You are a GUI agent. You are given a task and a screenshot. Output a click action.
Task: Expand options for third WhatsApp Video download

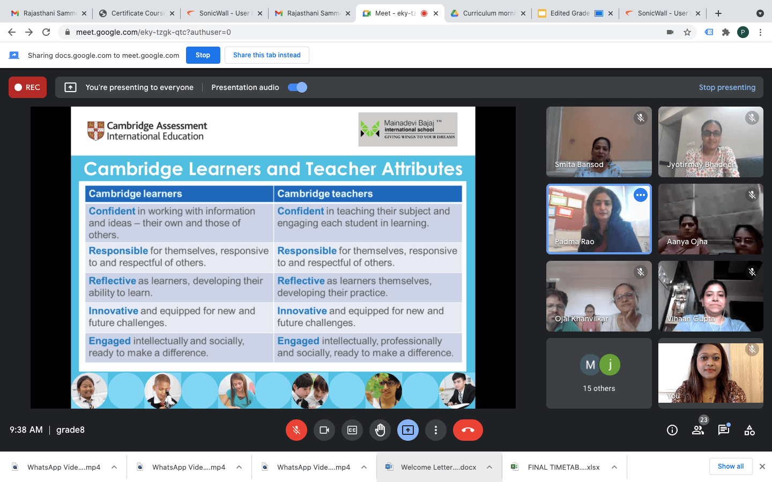click(364, 467)
